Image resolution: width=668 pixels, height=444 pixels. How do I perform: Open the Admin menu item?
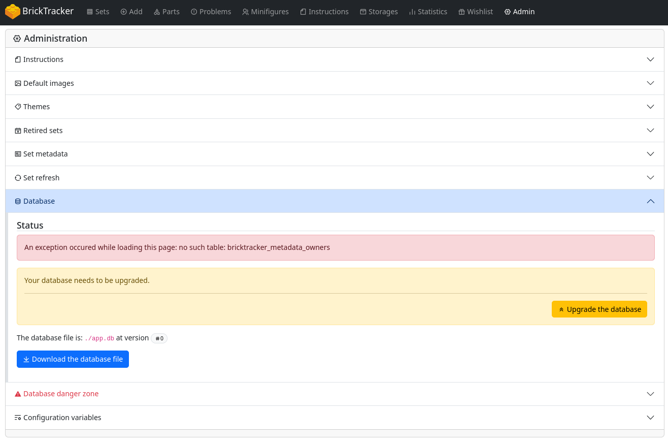click(519, 12)
